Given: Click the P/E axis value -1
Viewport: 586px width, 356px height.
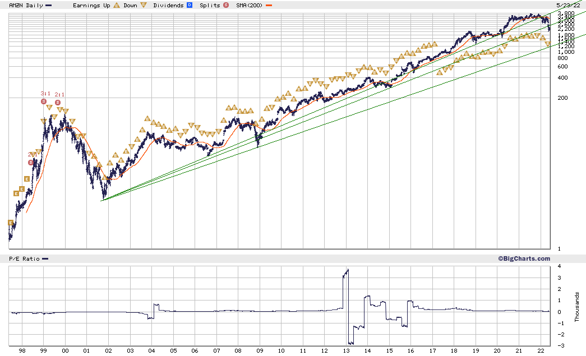Looking at the screenshot, I should click(561, 323).
